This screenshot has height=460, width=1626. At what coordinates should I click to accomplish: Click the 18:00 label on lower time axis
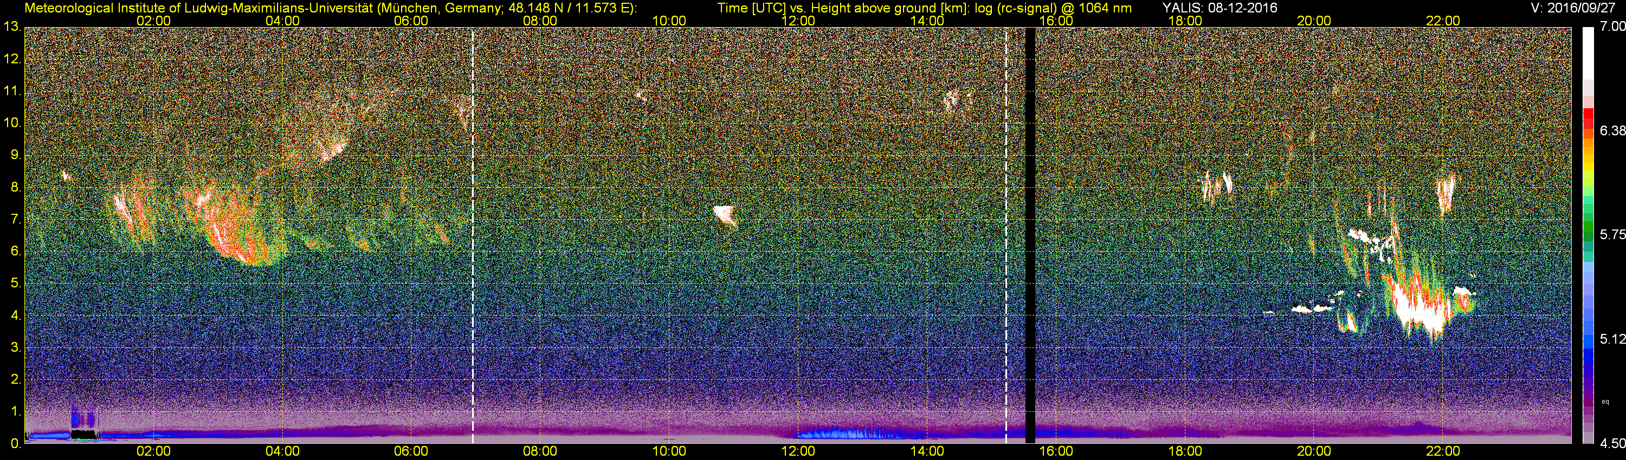tap(1185, 452)
